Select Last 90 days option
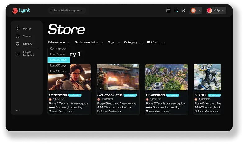The width and height of the screenshot is (244, 144). [59, 71]
